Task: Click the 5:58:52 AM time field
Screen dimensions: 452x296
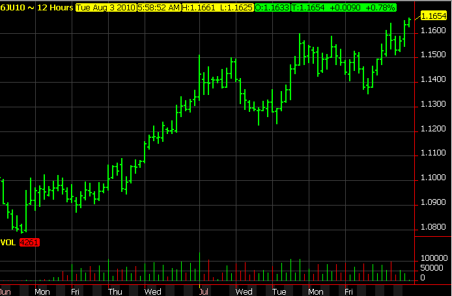Action: [159, 8]
